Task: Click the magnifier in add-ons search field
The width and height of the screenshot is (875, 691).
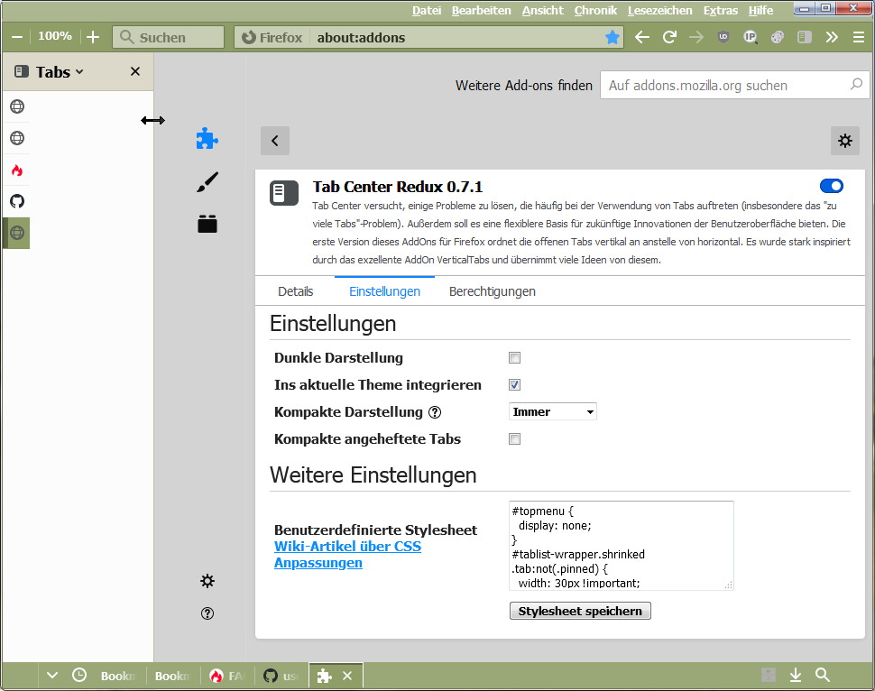Action: pos(856,84)
